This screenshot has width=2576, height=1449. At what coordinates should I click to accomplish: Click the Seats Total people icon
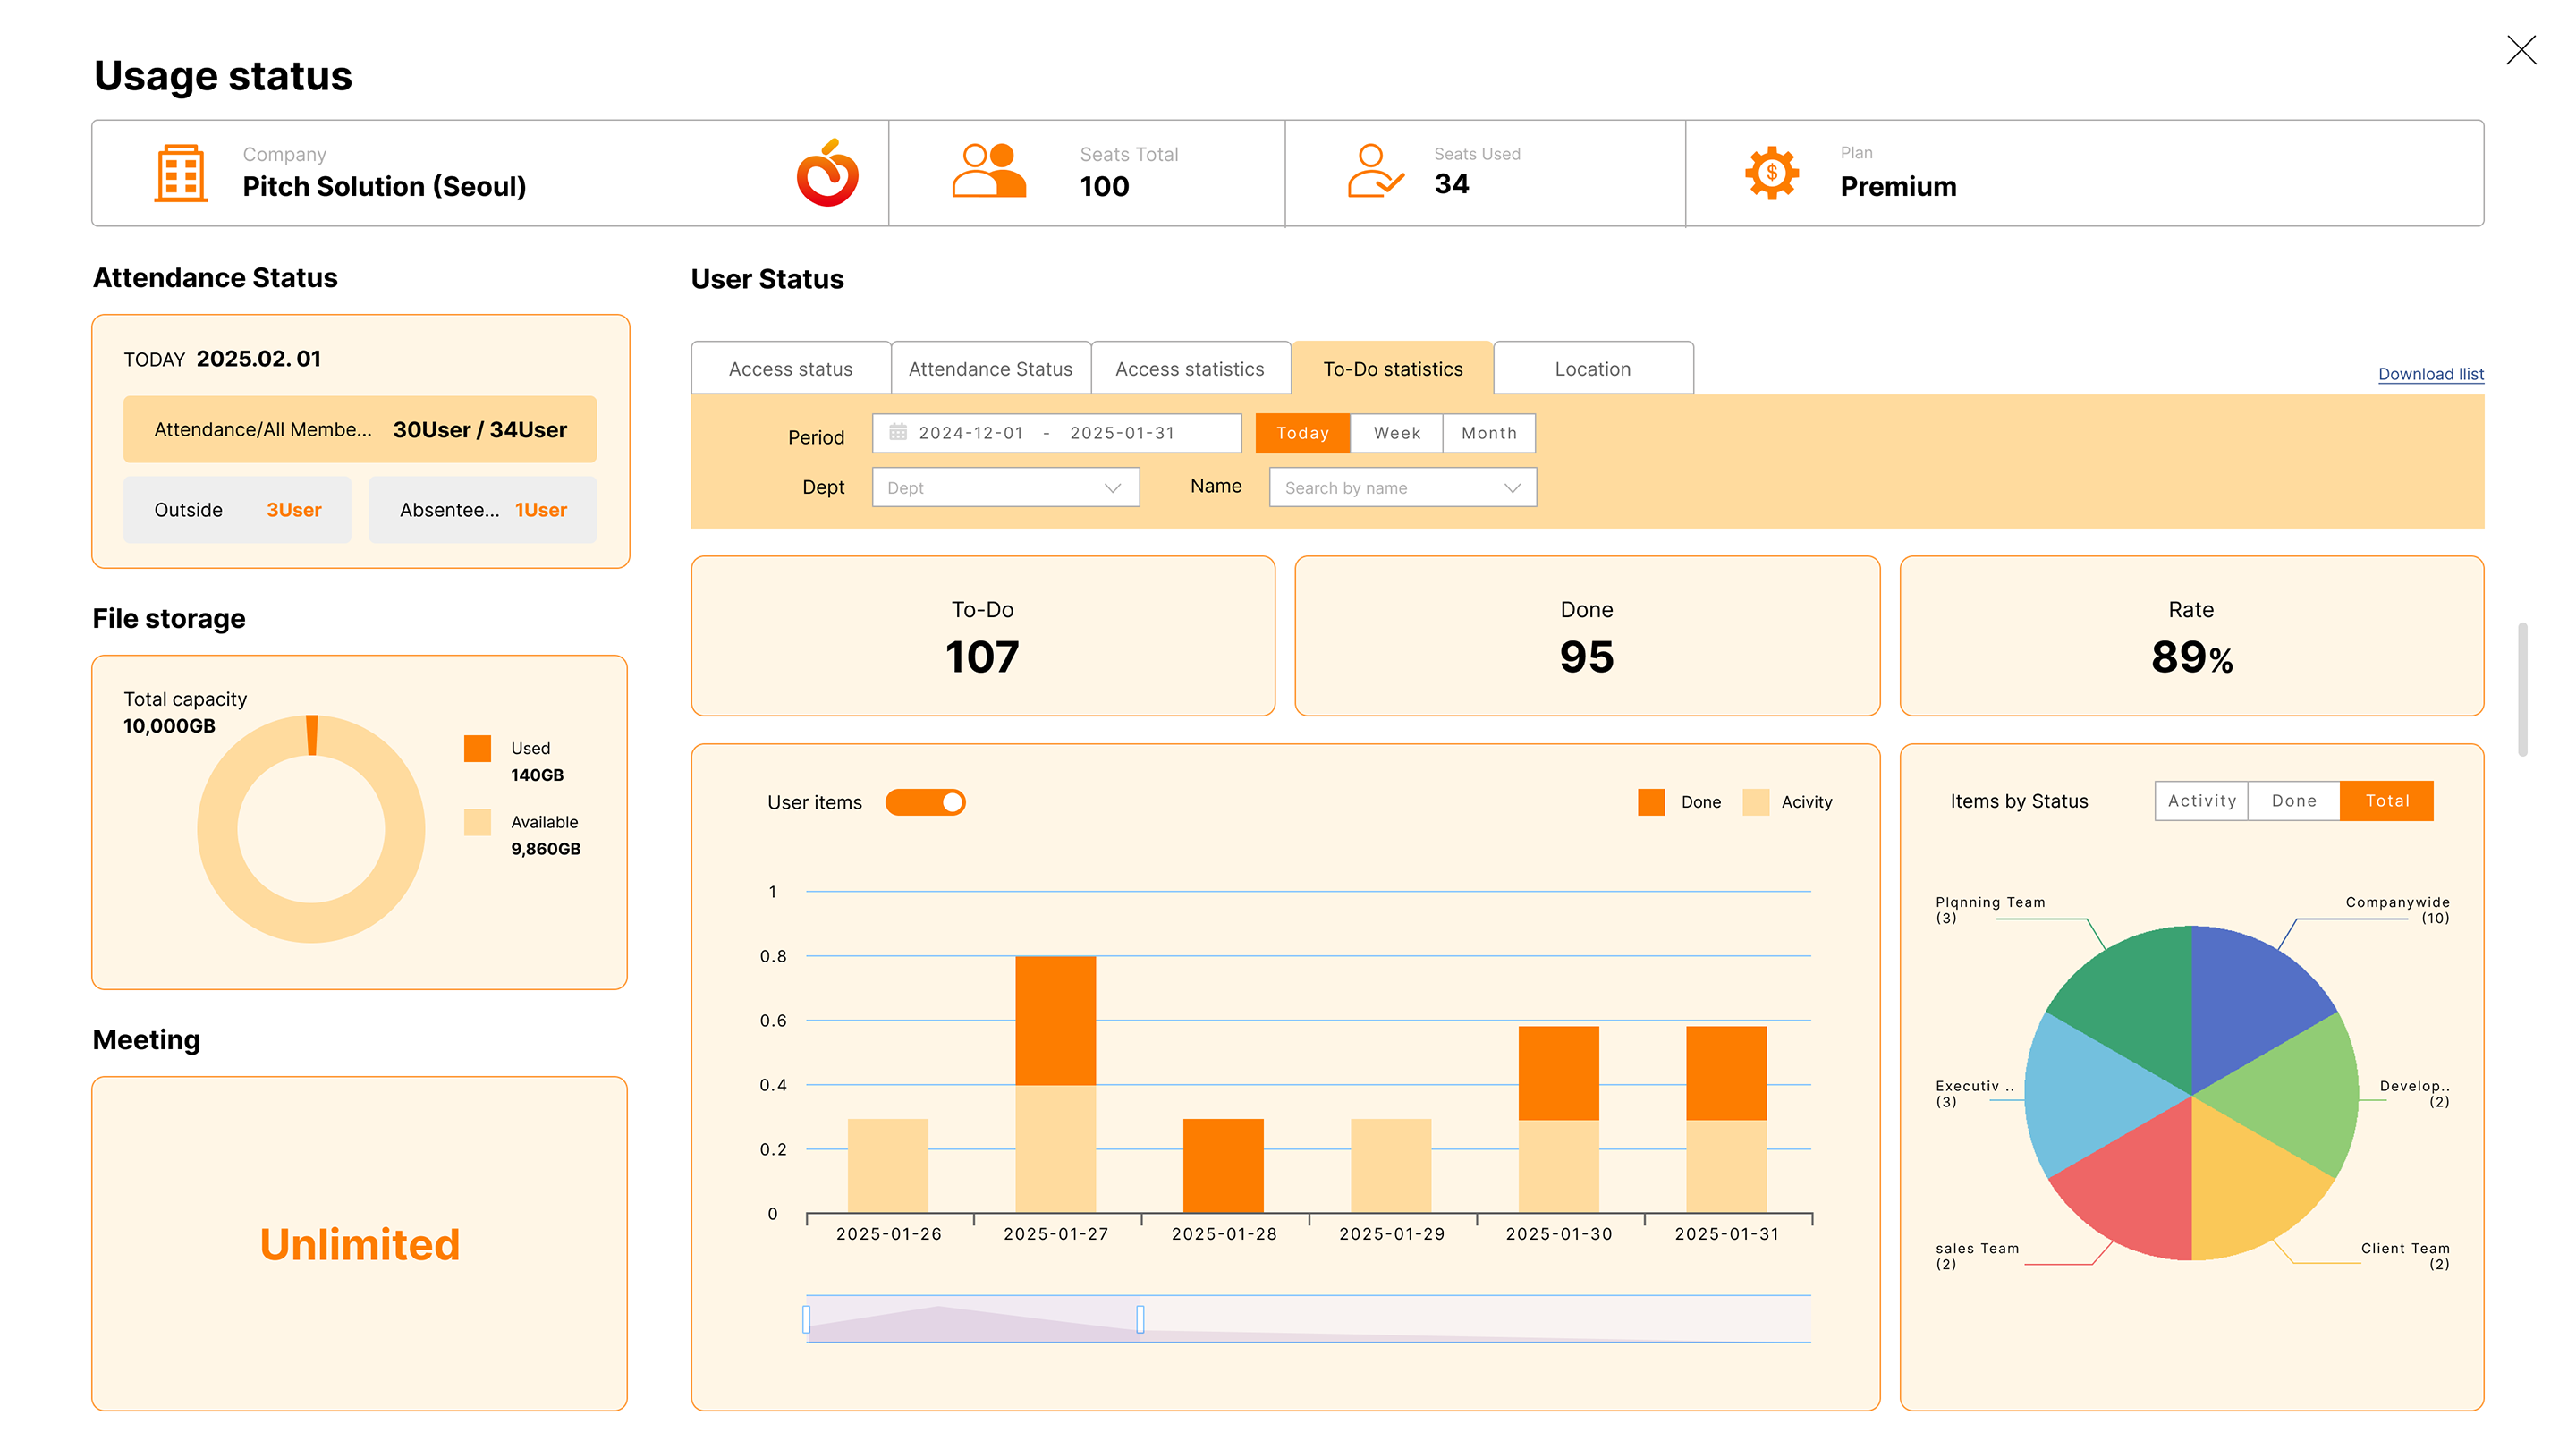click(x=988, y=170)
